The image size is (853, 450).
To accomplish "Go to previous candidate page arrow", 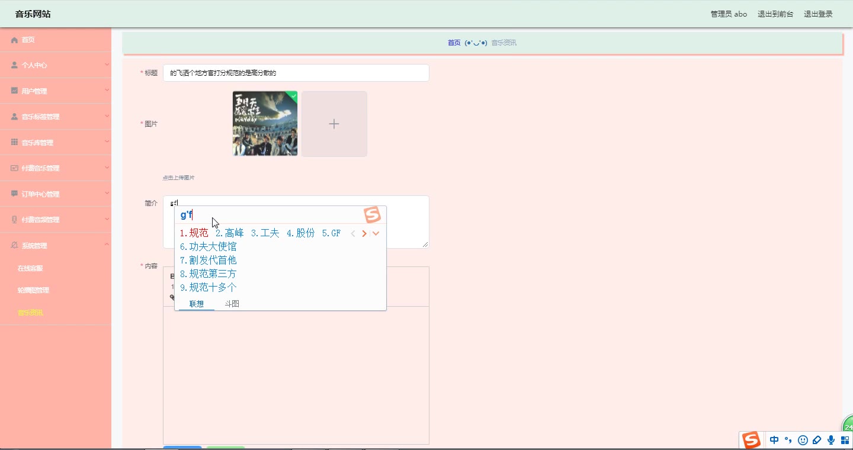I will point(353,233).
